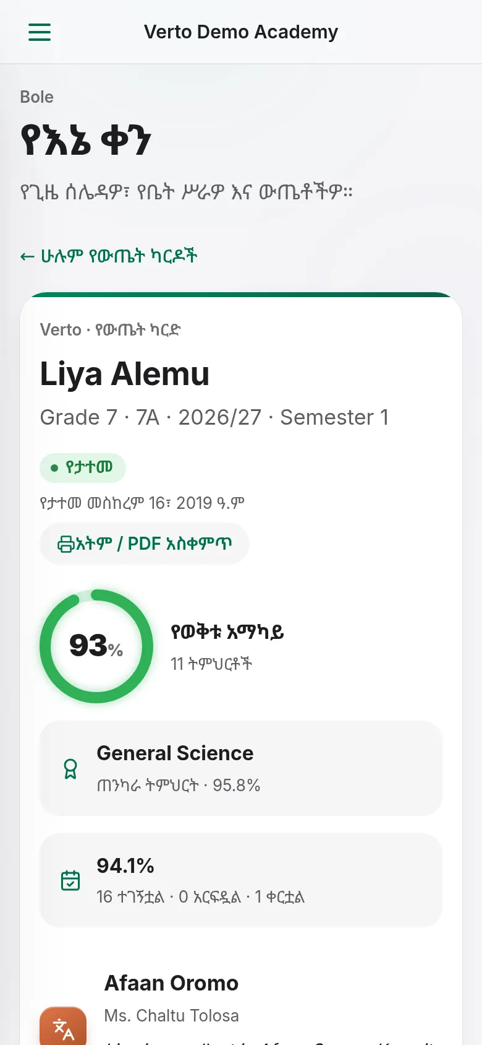Viewport: 482px width, 1045px height.
Task: Click the 93% circular progress ring
Action: tap(96, 646)
